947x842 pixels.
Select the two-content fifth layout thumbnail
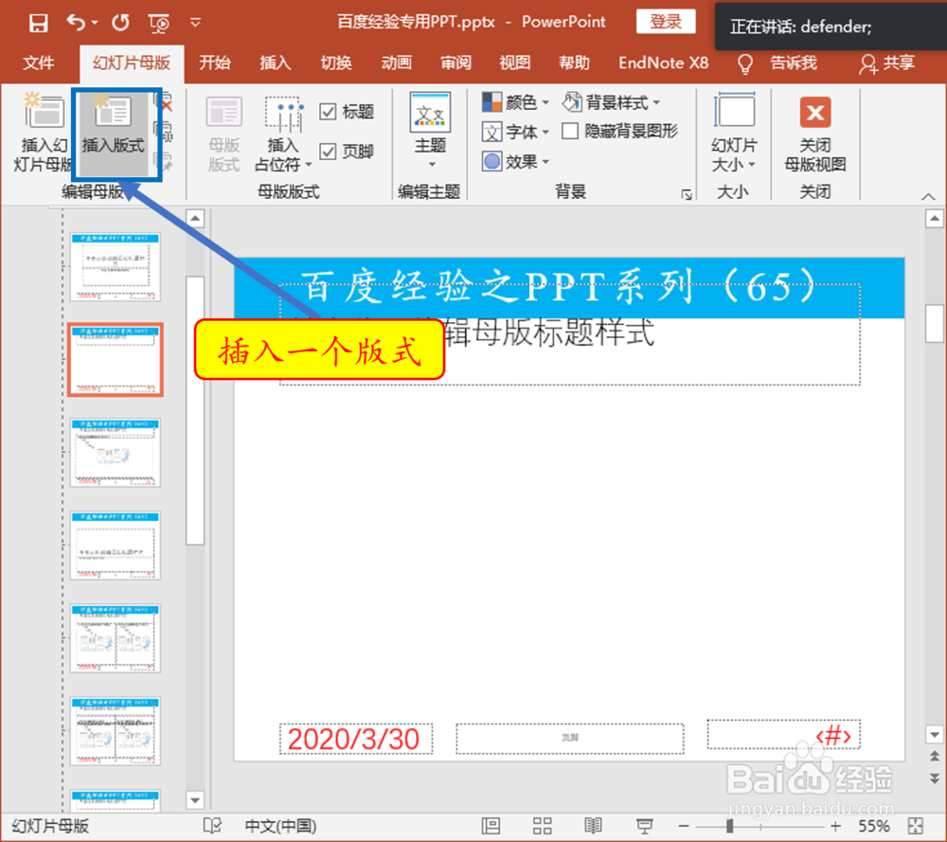(x=116, y=638)
